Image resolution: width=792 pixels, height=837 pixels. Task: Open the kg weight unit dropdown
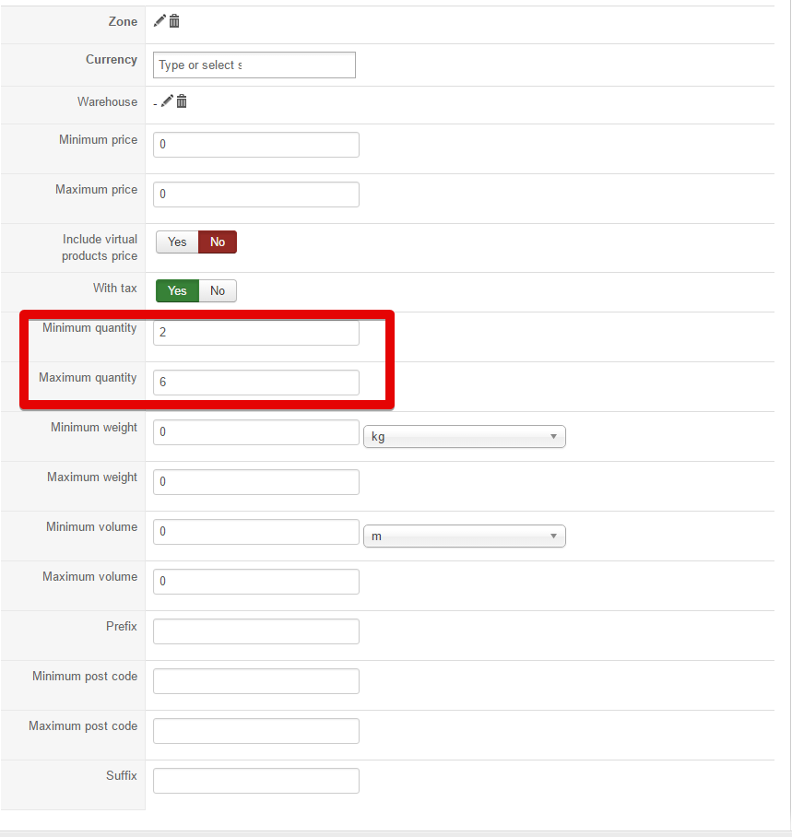pyautogui.click(x=464, y=436)
